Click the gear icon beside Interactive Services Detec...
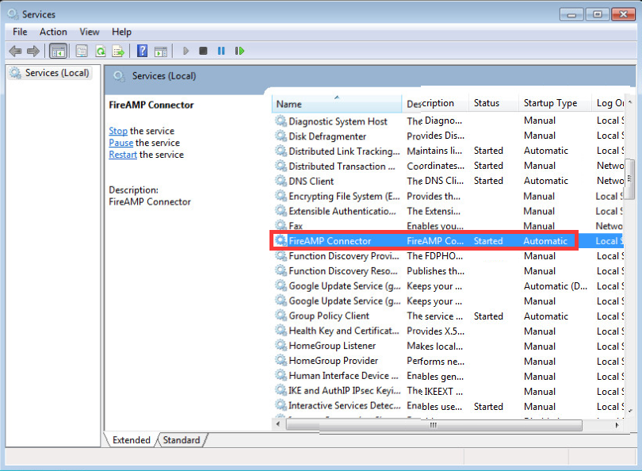 (x=281, y=405)
